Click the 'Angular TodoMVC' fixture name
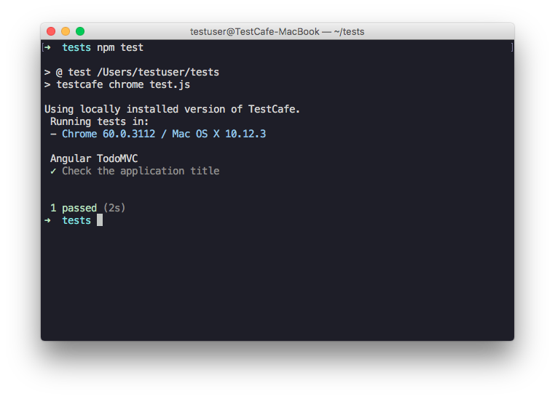 coord(94,158)
